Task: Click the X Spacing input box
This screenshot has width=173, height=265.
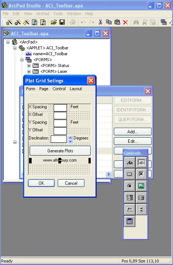Action: pyautogui.click(x=60, y=107)
